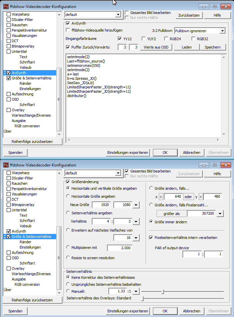
Task: Choose 'Resize to screen resolution'
Action: [x=68, y=258]
